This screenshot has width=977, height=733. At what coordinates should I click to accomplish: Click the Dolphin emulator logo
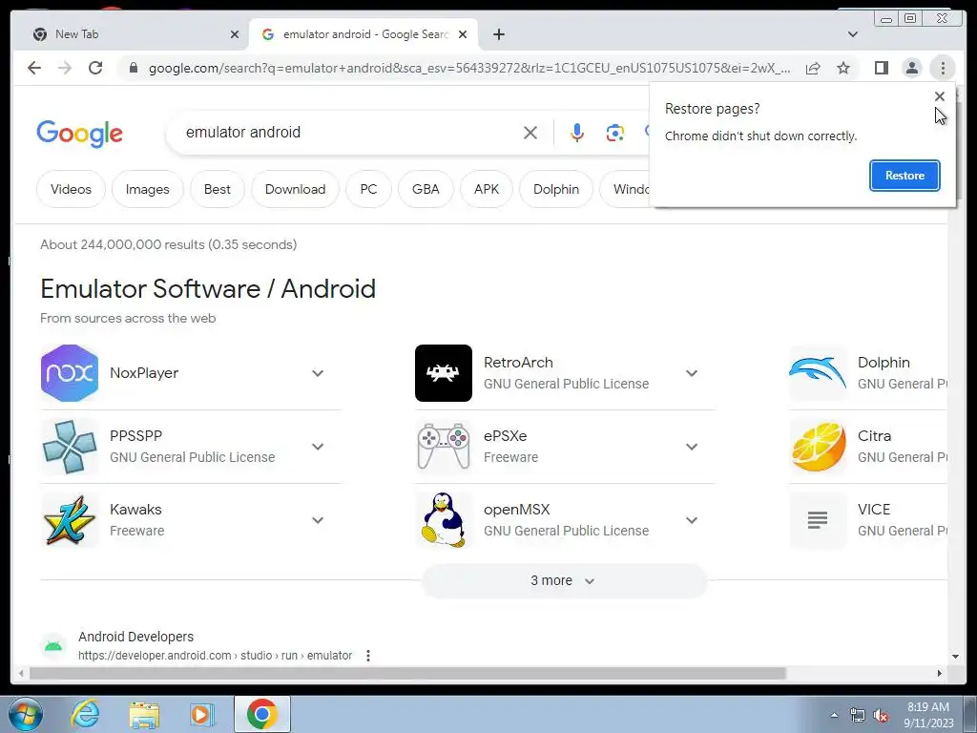pyautogui.click(x=818, y=373)
